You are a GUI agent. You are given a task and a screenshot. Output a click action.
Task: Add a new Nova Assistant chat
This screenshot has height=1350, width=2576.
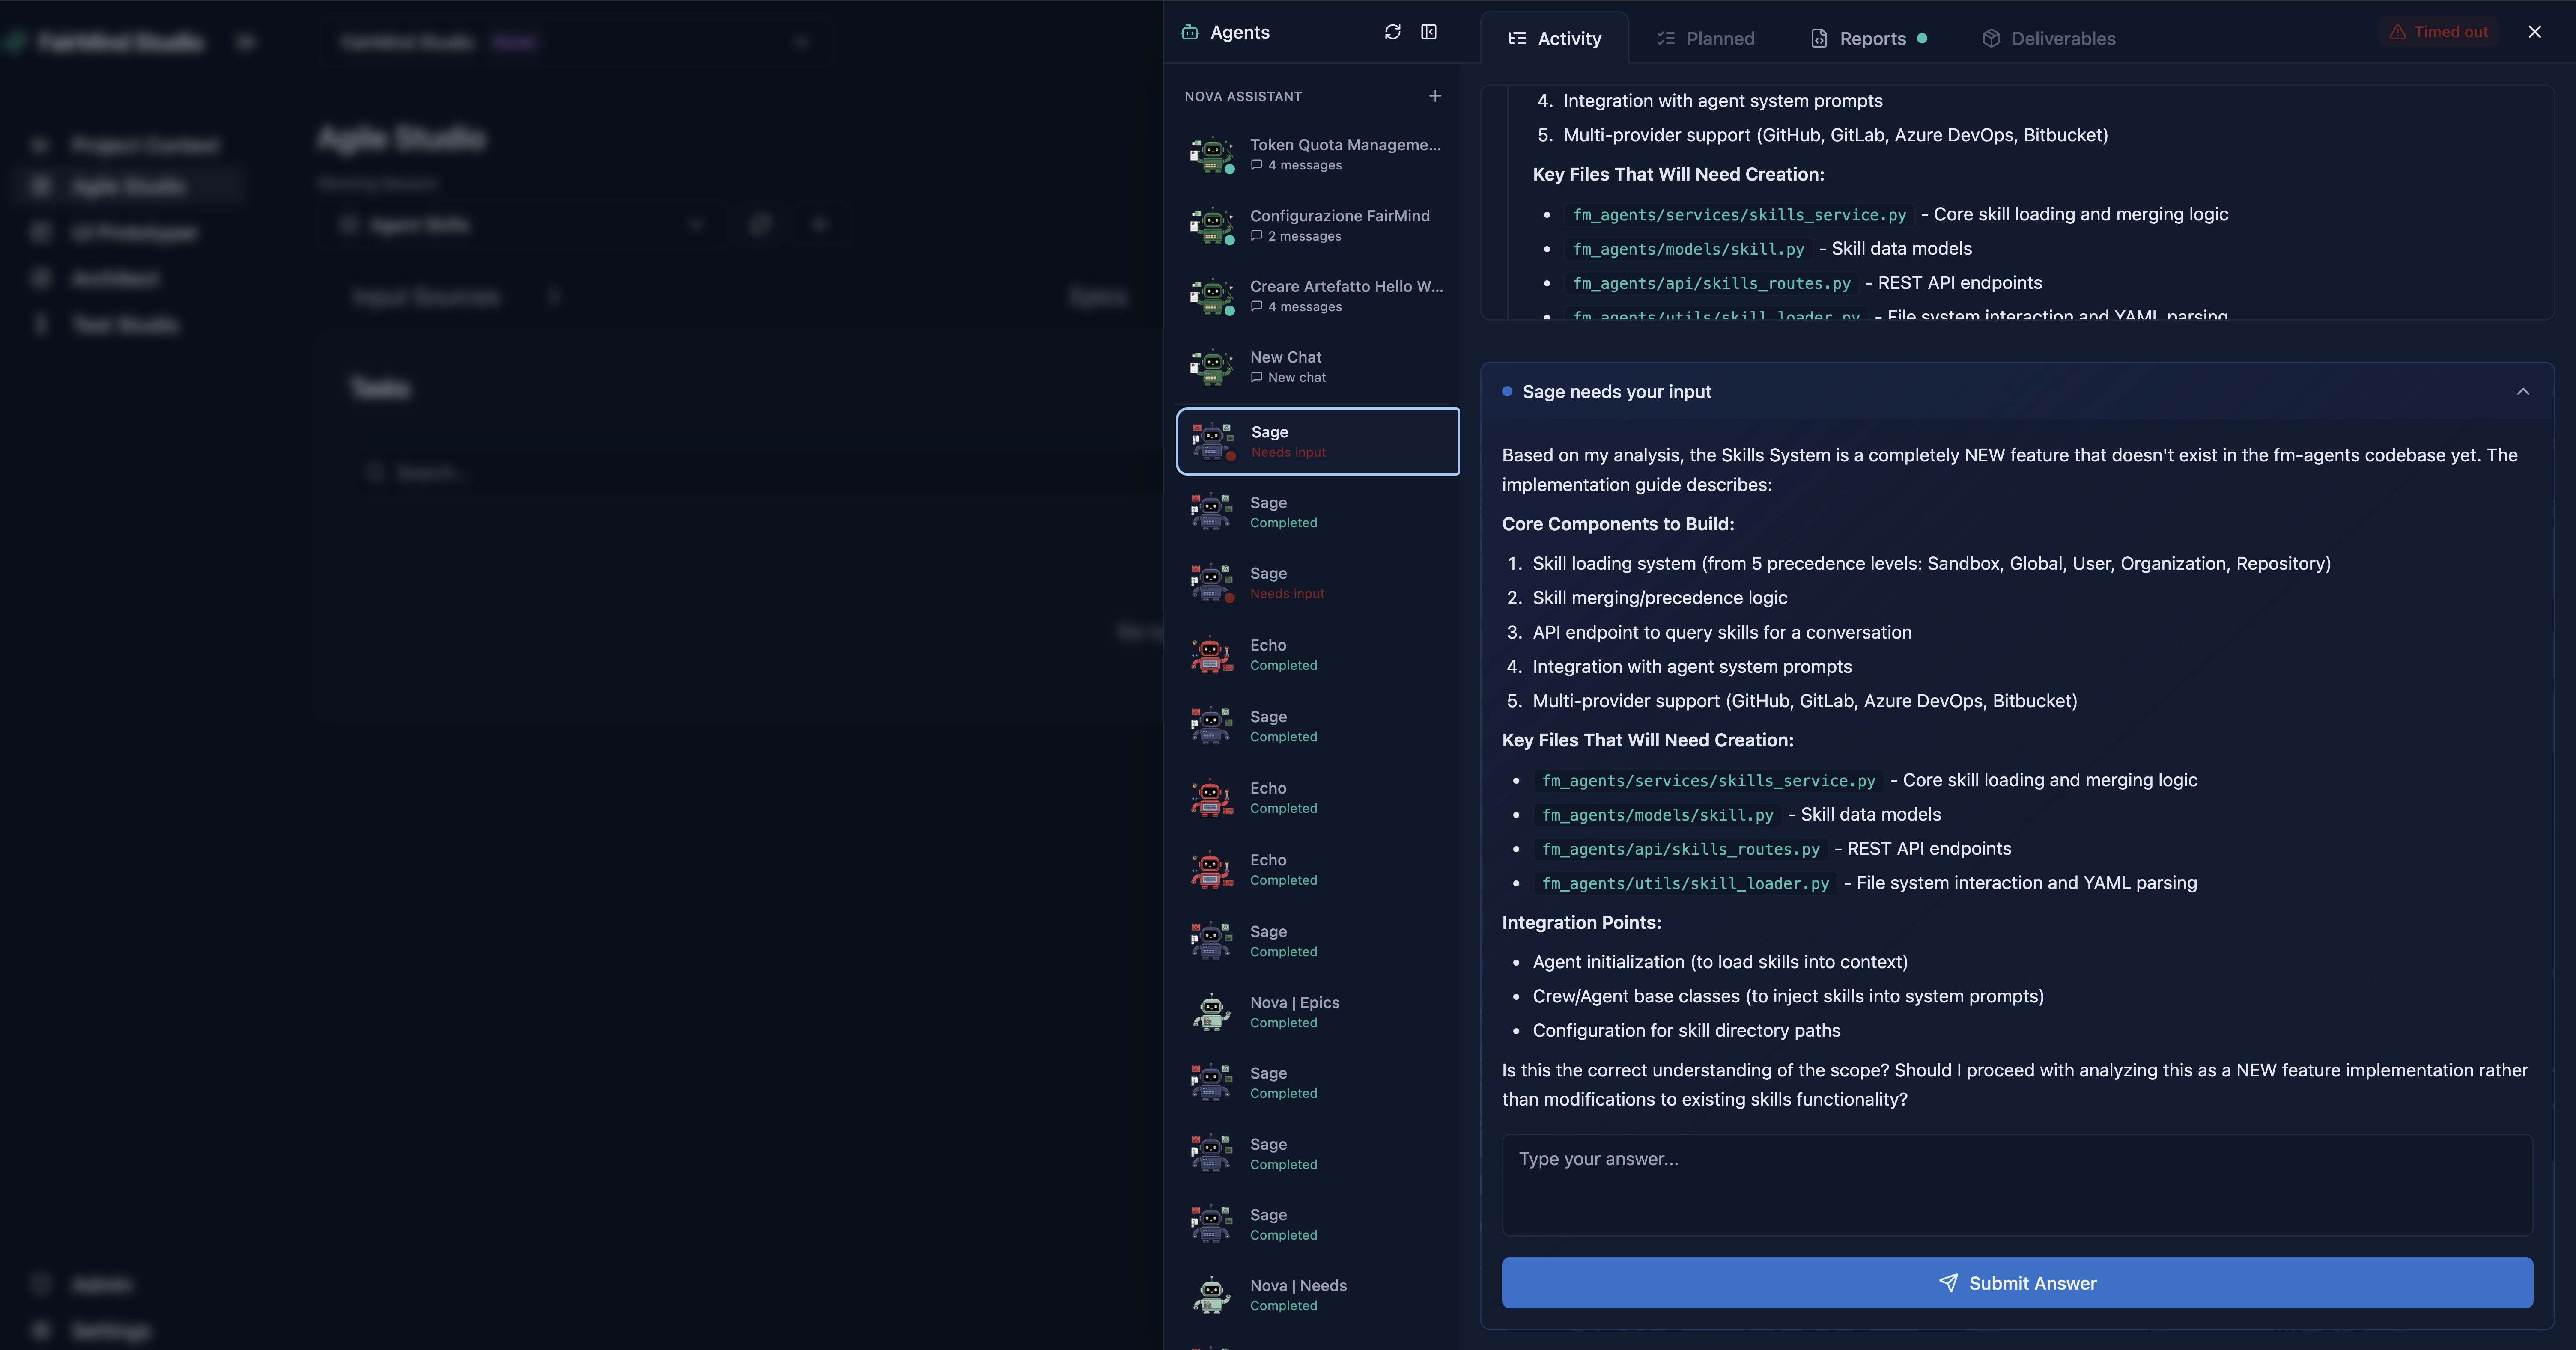(1435, 96)
